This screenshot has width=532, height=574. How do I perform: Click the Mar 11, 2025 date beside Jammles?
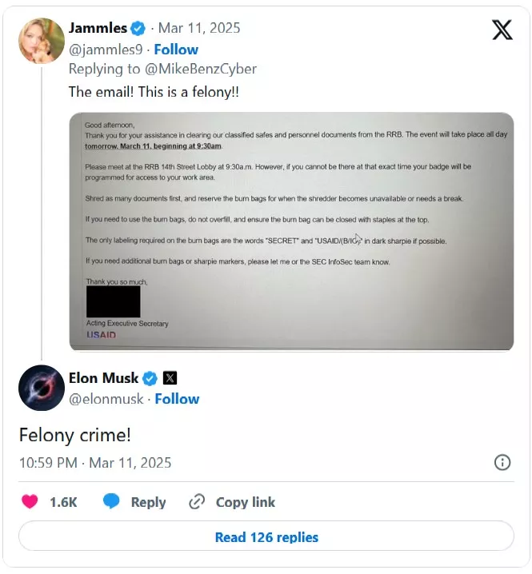195,29
